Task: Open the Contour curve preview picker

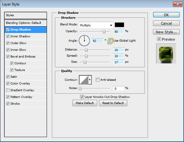Action: [x=84, y=80]
